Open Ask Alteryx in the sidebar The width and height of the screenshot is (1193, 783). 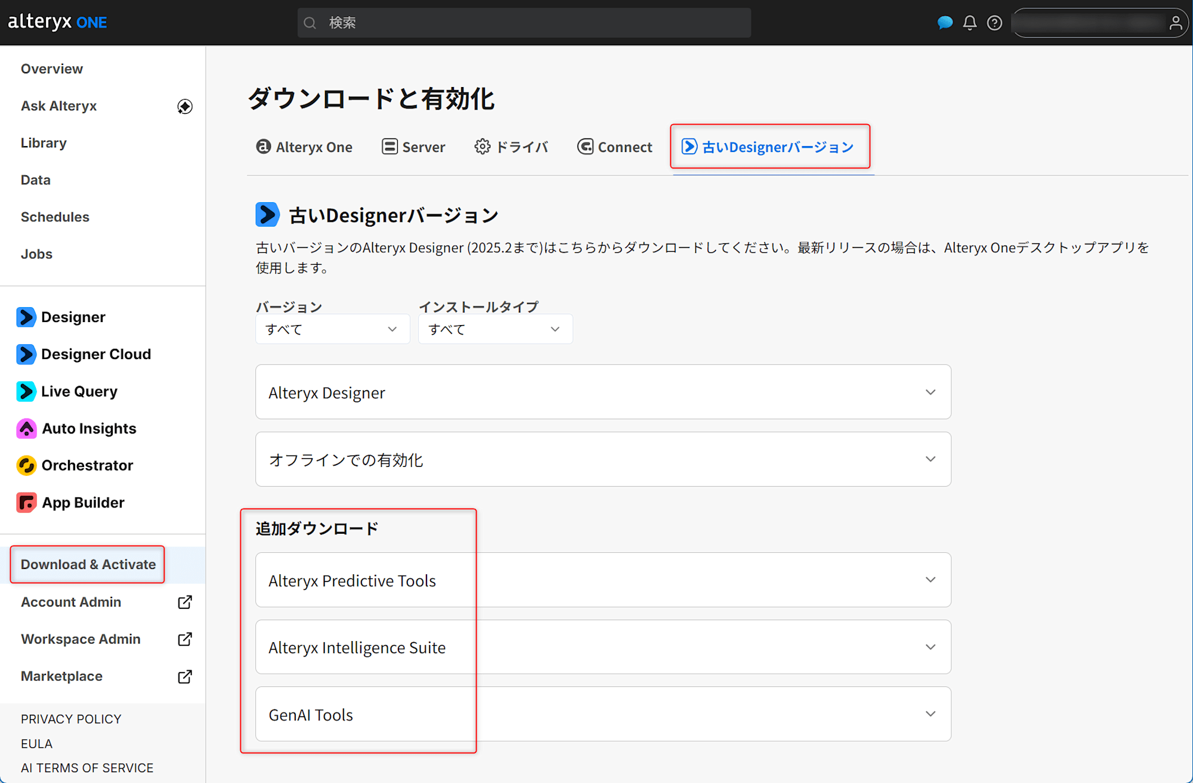coord(58,106)
